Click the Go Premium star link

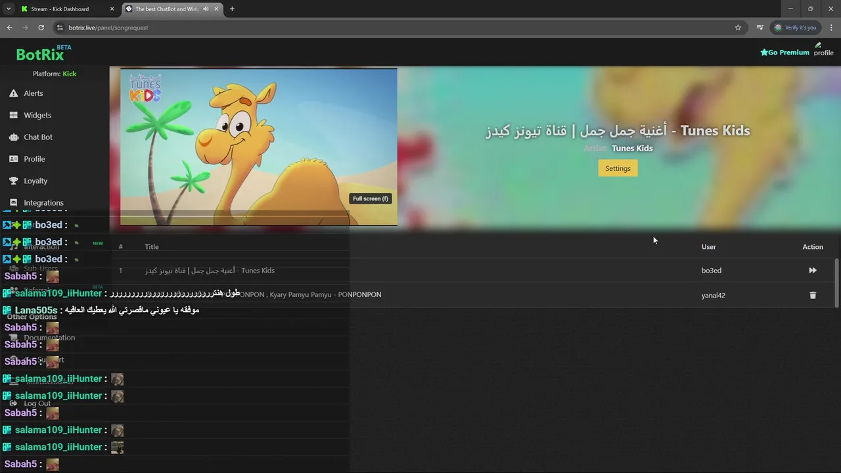coord(784,53)
